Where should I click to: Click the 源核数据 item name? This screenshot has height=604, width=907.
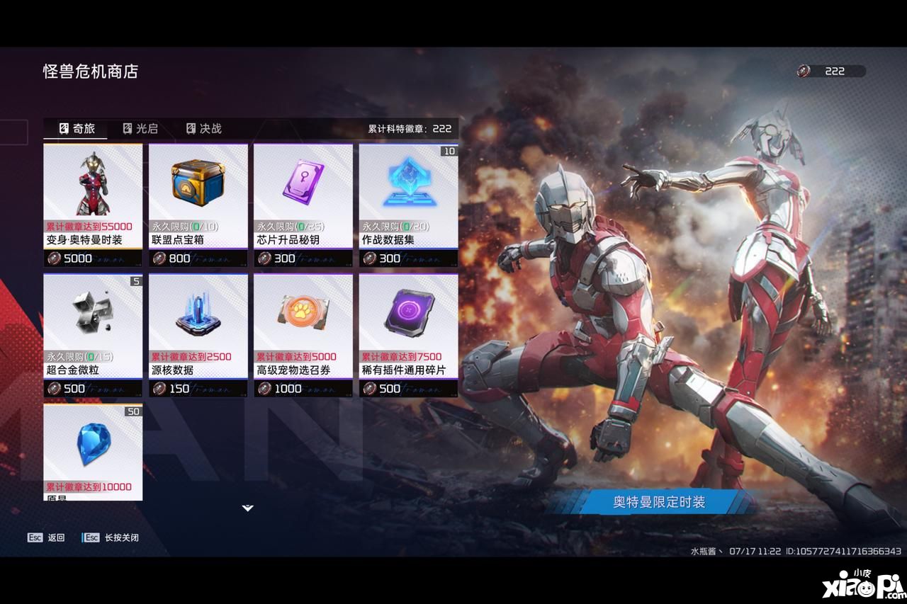[x=172, y=370]
